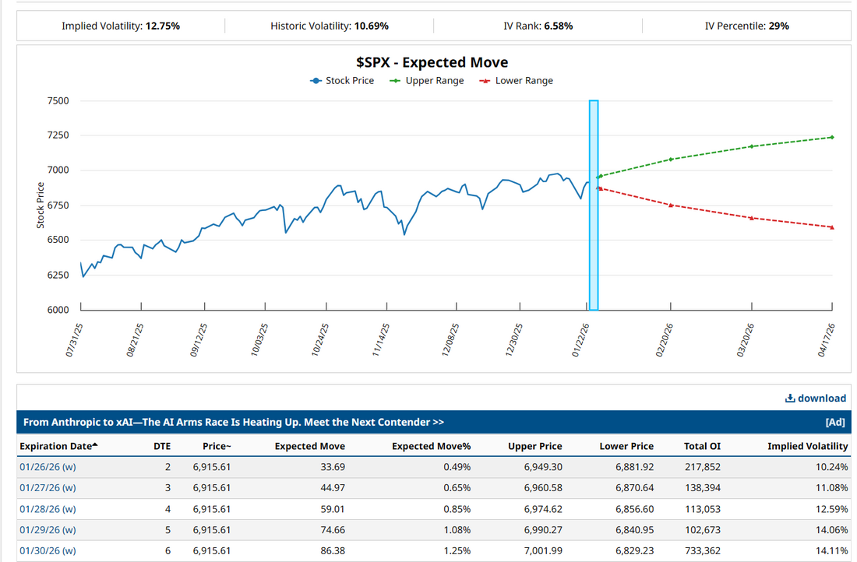Click the 04/17/26 upper range data point
Viewport: 857px width, 562px height.
click(832, 138)
